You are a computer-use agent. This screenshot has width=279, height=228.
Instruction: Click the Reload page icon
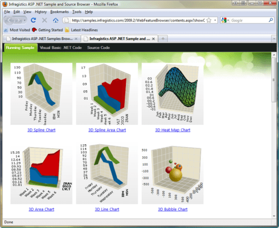(34, 20)
